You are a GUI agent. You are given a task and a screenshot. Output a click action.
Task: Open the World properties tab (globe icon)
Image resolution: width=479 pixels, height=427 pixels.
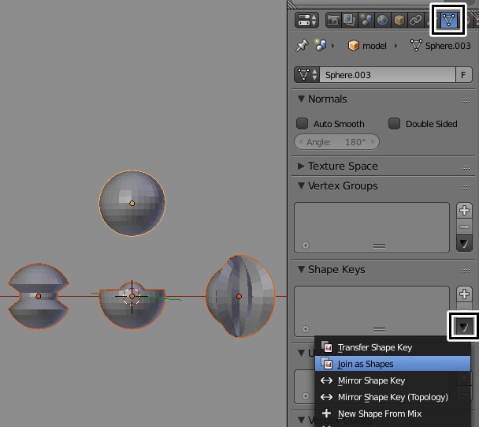coord(382,21)
